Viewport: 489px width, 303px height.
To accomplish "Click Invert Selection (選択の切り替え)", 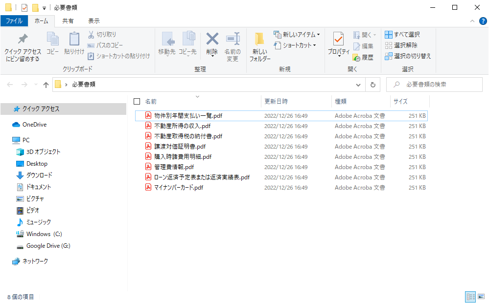I will 408,56.
